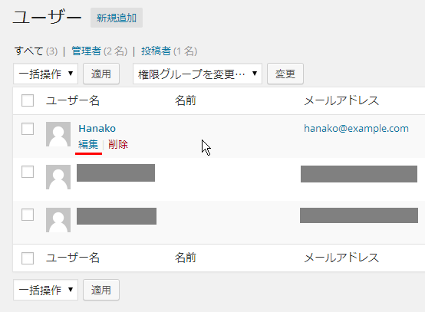Open the hanako@example.com email link
425x312 pixels.
coord(356,128)
